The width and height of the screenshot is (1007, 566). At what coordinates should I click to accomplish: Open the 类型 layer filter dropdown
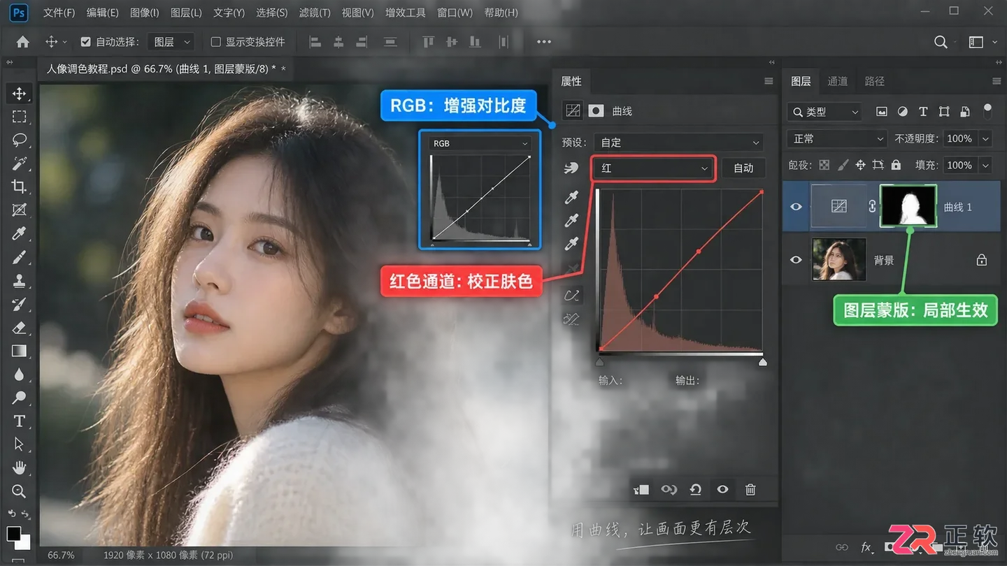pos(824,112)
